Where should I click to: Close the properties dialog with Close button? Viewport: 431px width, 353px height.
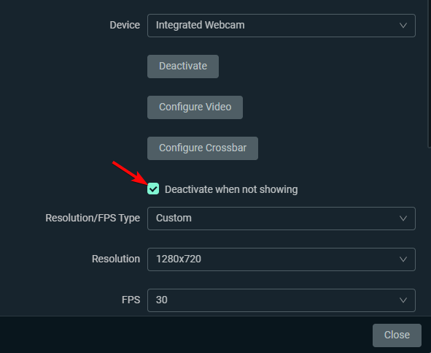[x=397, y=335]
